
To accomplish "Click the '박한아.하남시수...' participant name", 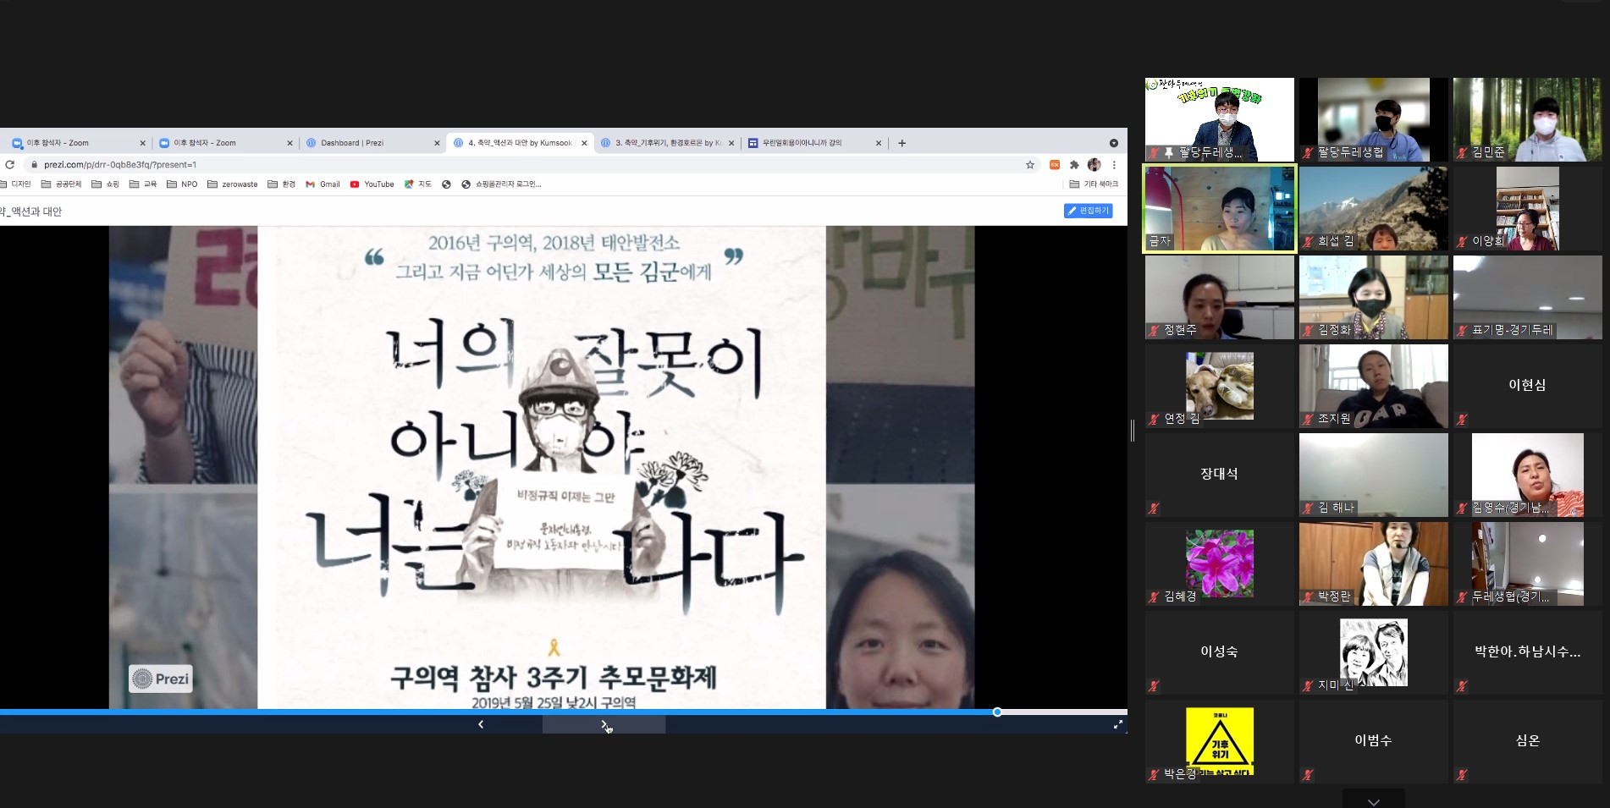I will pyautogui.click(x=1528, y=651).
